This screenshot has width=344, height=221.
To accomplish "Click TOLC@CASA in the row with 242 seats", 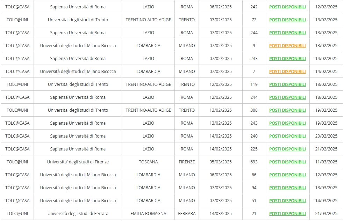I will (x=17, y=7).
